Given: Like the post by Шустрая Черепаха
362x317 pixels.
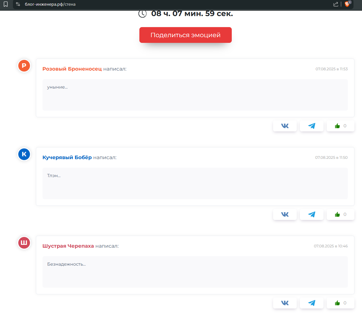Looking at the screenshot, I should coord(340,303).
